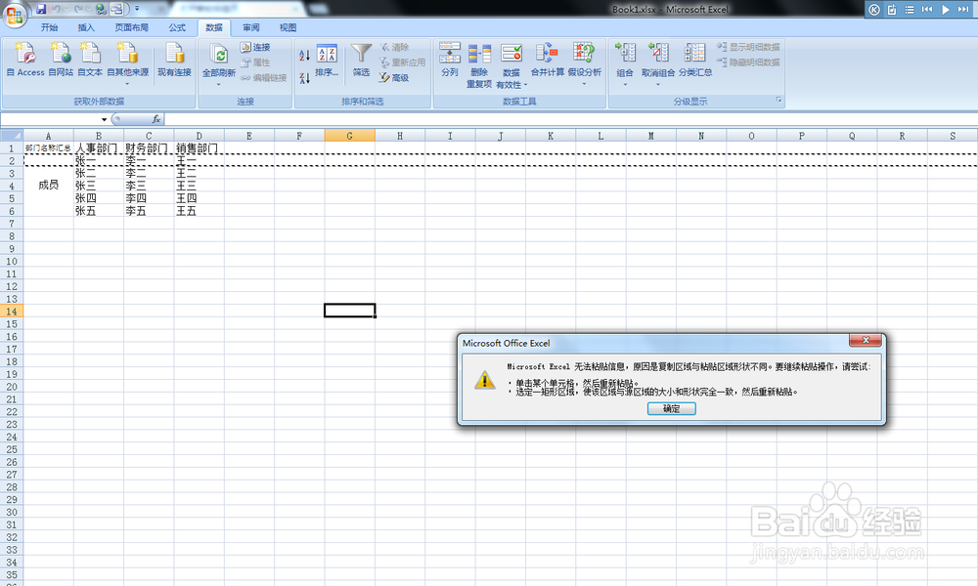
Task: Select cell containing 李五
Action: click(x=149, y=211)
